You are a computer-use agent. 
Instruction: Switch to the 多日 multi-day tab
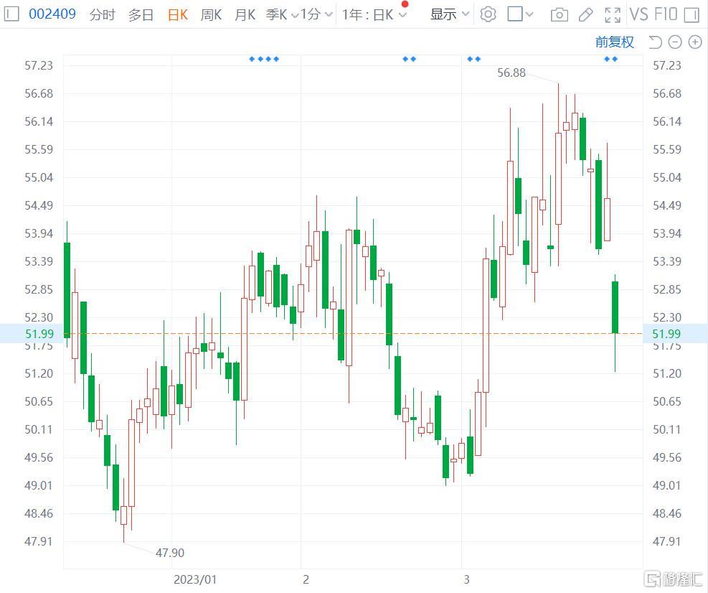coord(141,15)
